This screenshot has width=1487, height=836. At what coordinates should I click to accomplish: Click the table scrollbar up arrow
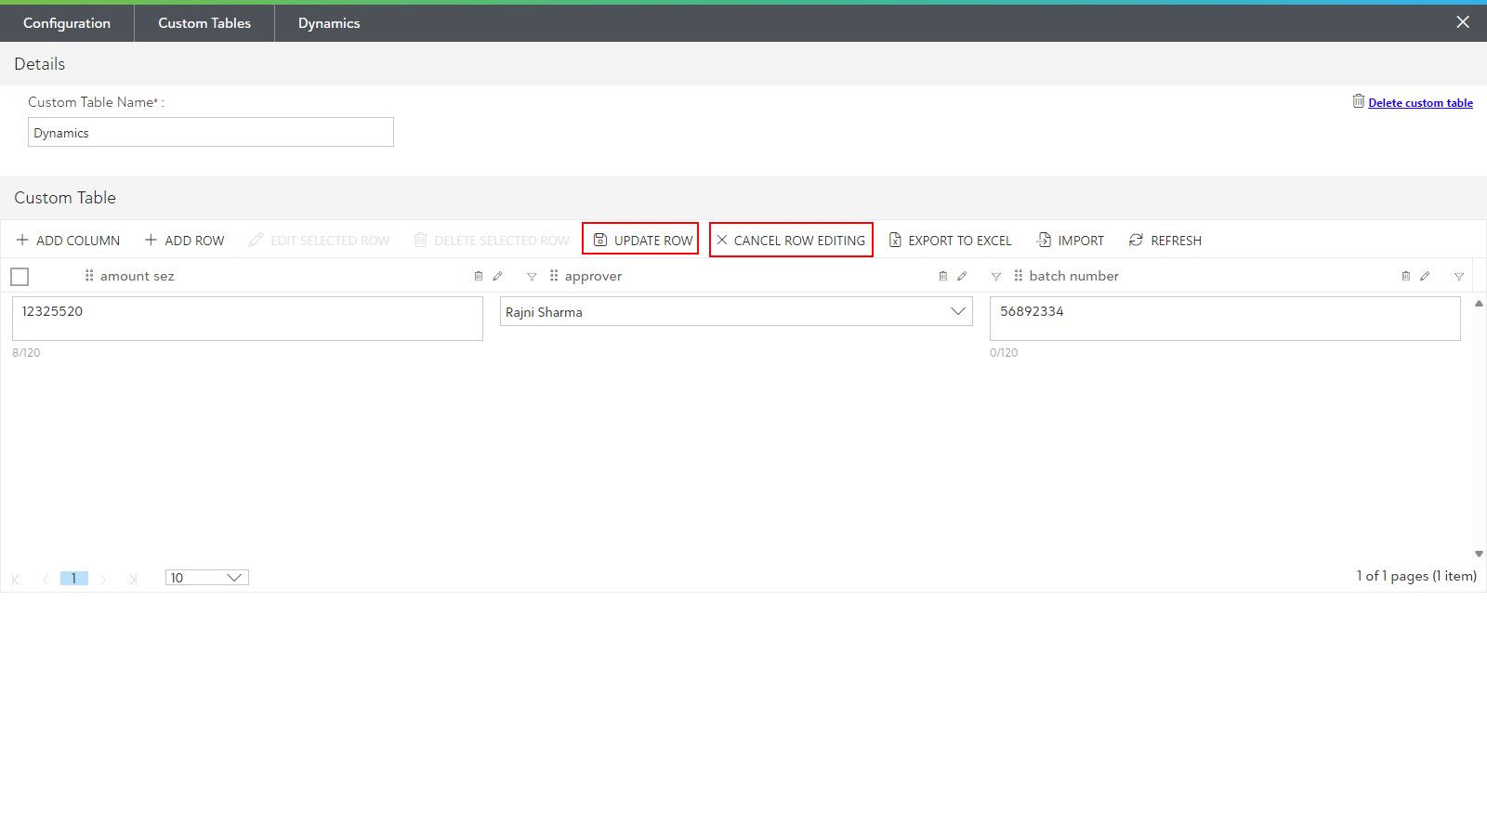(x=1479, y=304)
